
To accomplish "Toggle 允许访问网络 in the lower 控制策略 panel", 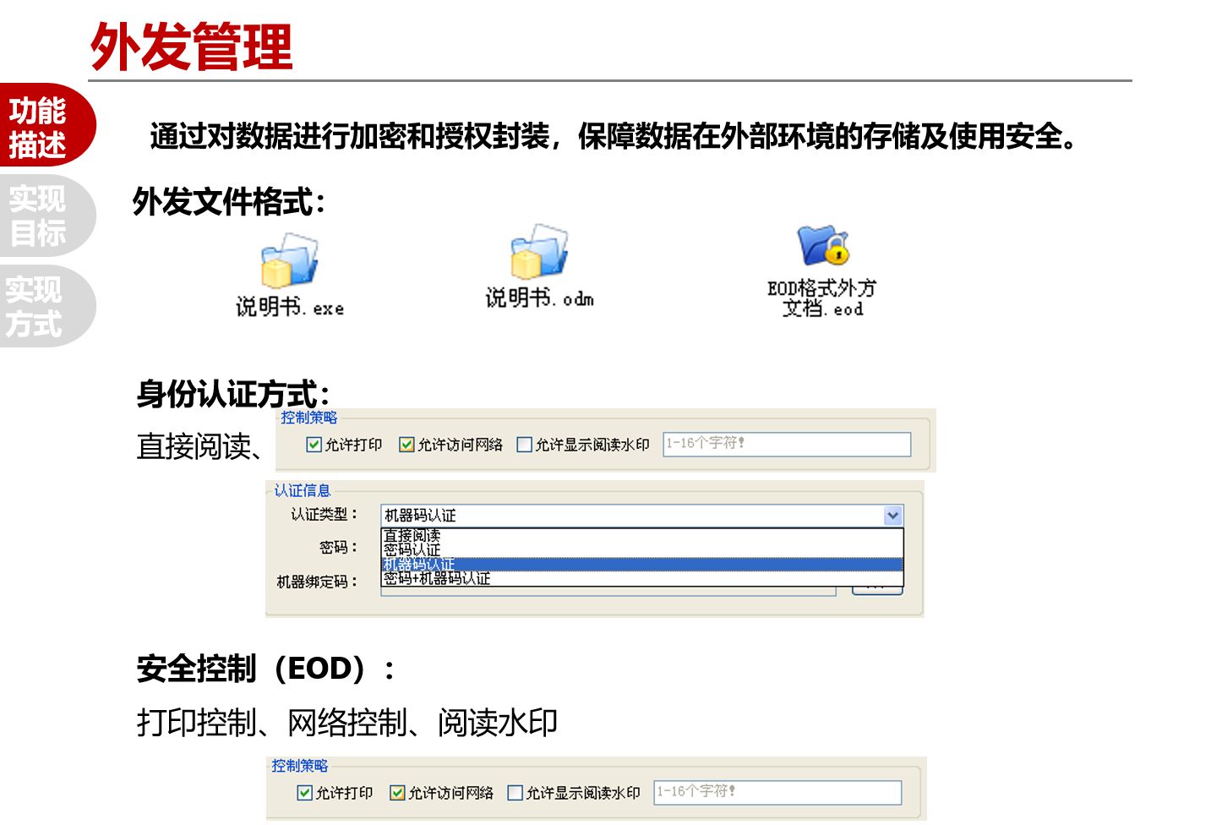I will pyautogui.click(x=397, y=793).
